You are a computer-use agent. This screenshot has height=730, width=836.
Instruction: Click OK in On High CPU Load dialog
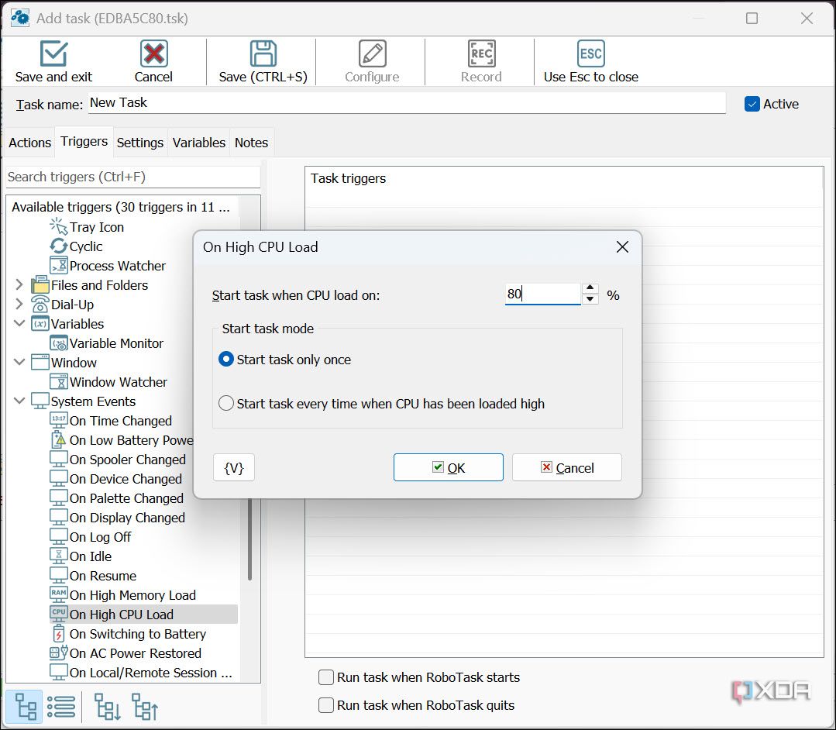click(x=449, y=467)
